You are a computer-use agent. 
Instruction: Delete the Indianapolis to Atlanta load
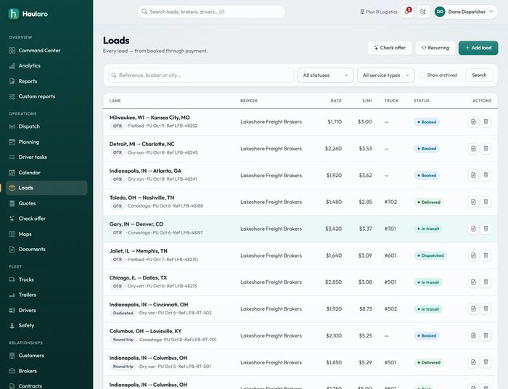[486, 175]
